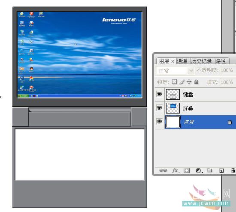Screen dimensions: 236x212
Task: Click the delete layer trash icon
Action: click(x=233, y=170)
